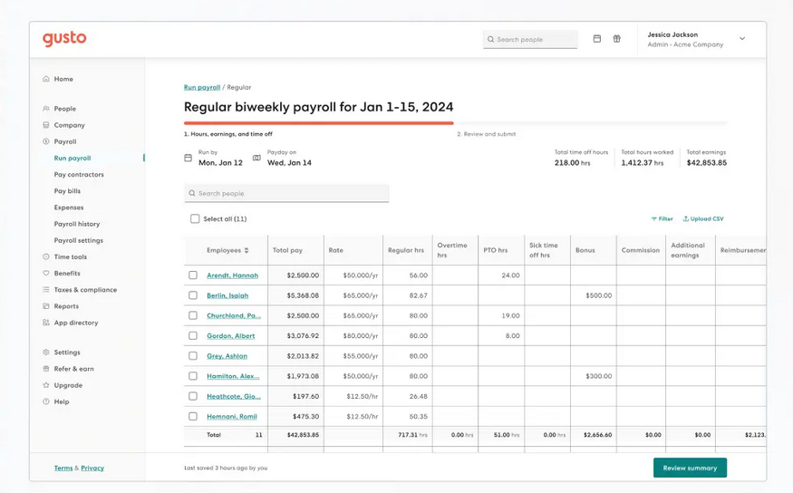
Task: Expand the Jessica Jackson account dropdown
Action: tap(742, 39)
